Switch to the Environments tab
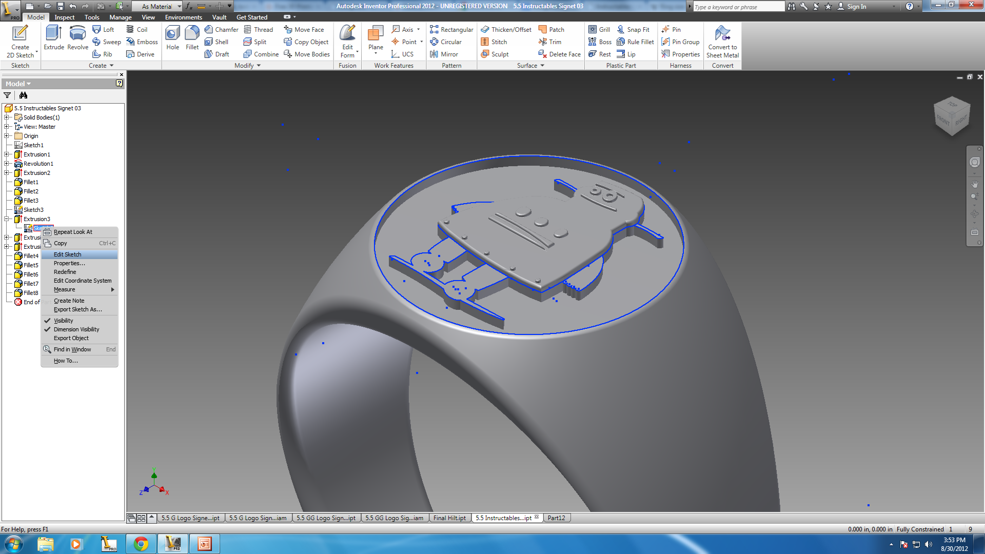Viewport: 985px width, 554px height. pyautogui.click(x=184, y=17)
